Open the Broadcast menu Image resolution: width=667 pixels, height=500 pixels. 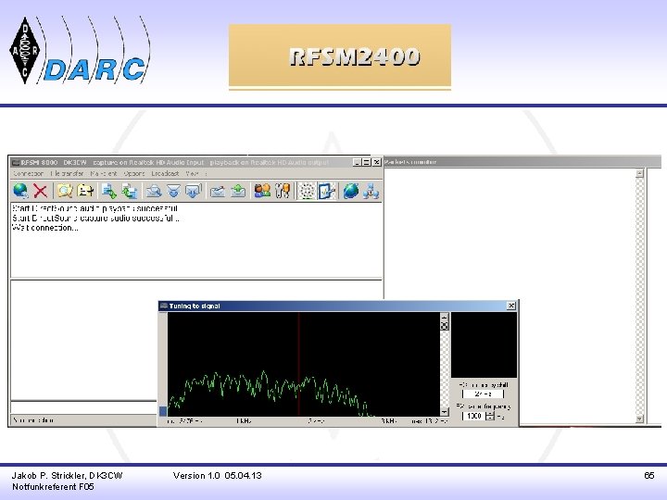click(x=165, y=173)
